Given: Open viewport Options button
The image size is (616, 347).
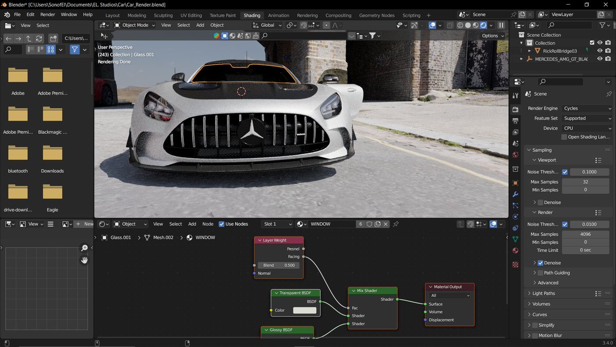Looking at the screenshot, I should 492,35.
